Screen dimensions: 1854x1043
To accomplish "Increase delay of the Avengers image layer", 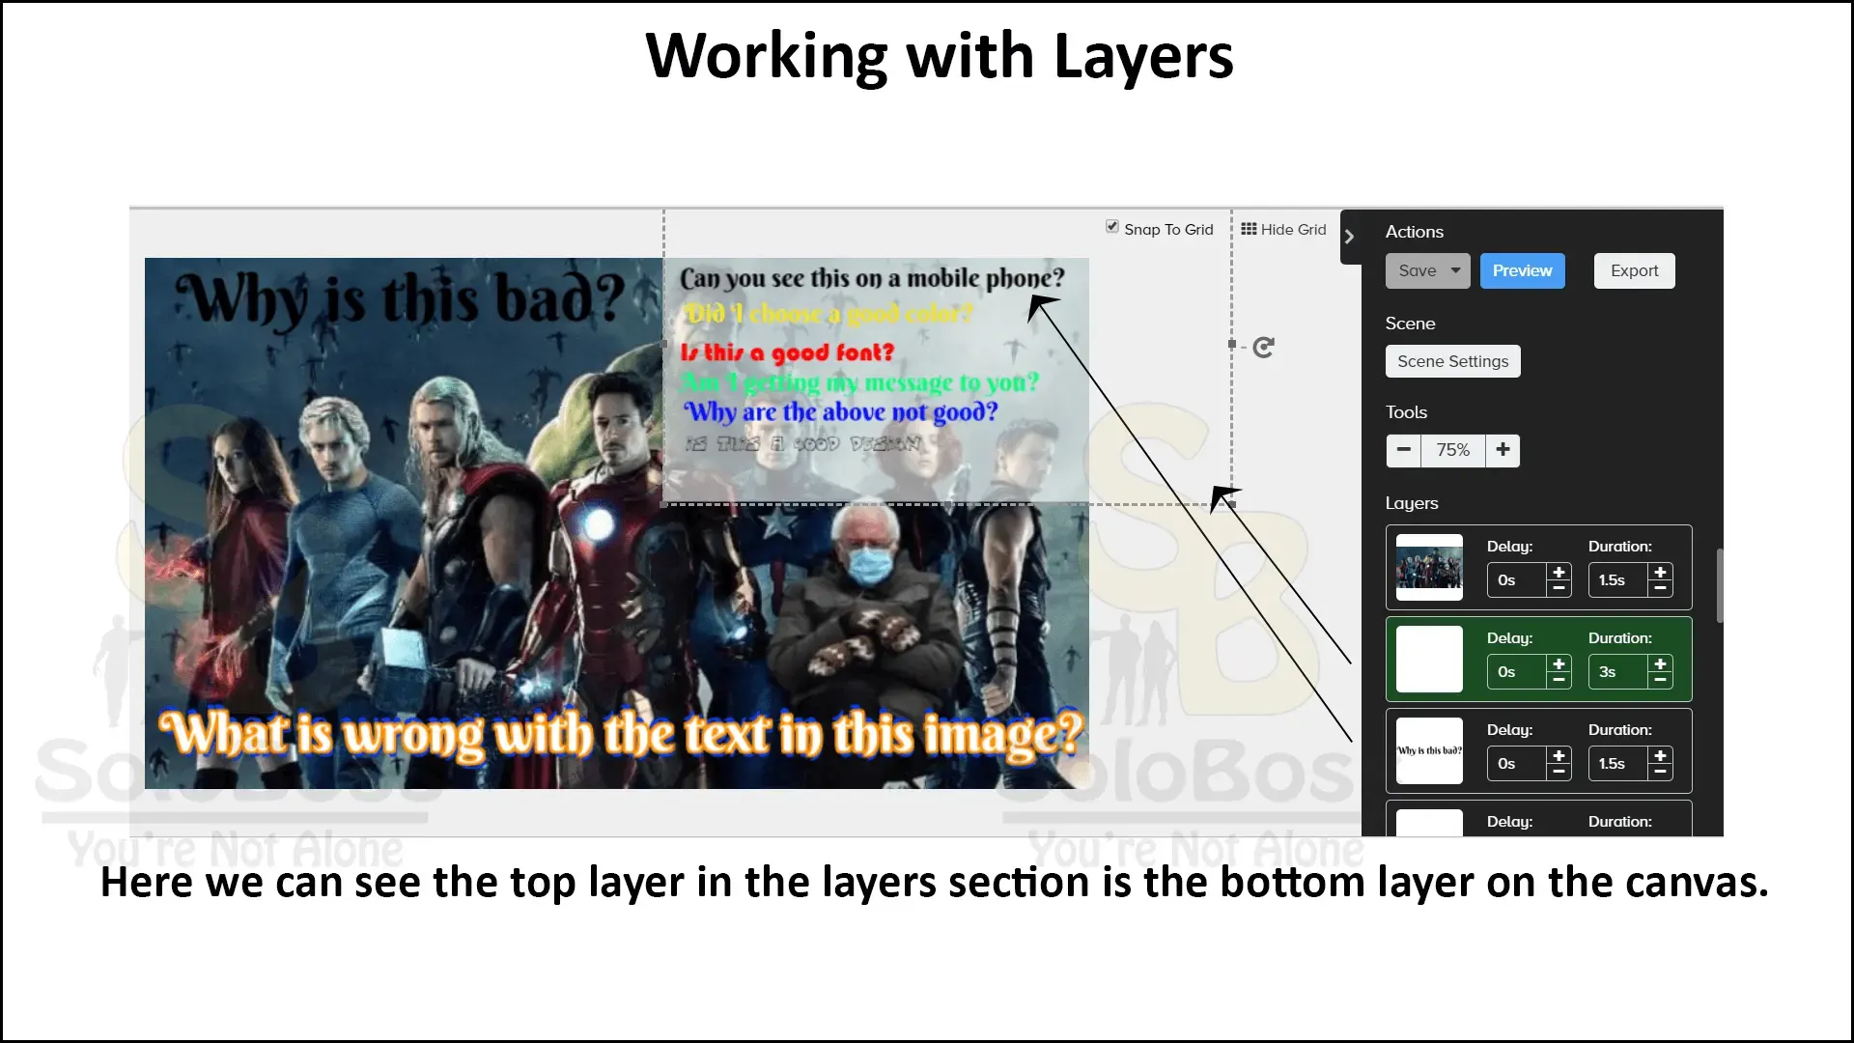I will point(1559,573).
